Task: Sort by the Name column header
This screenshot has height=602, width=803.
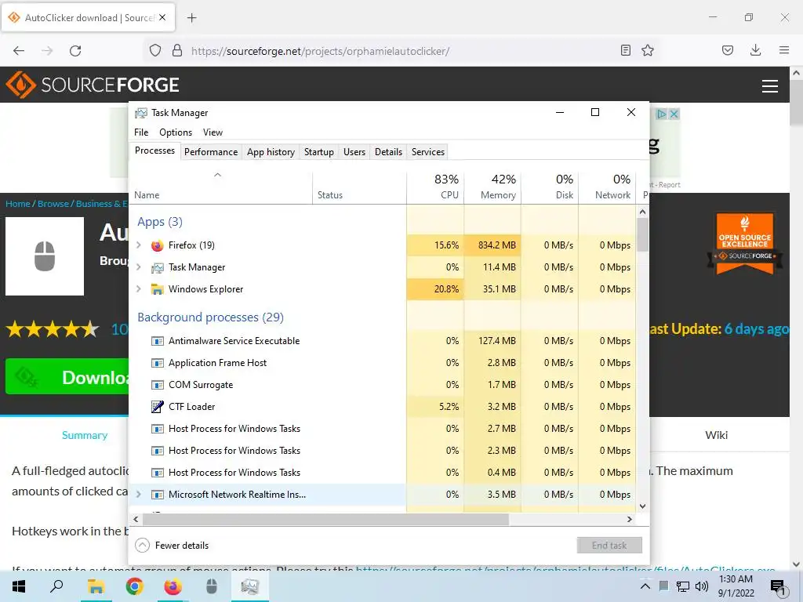Action: [x=220, y=187]
